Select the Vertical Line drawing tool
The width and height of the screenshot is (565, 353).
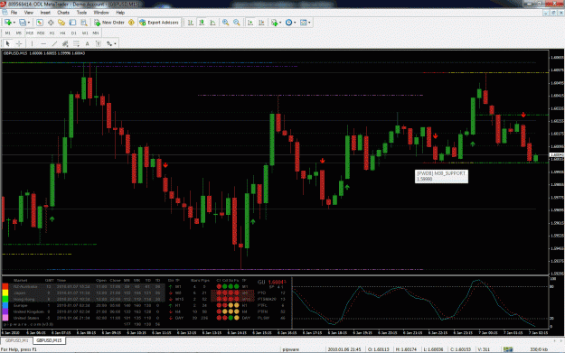click(x=32, y=43)
